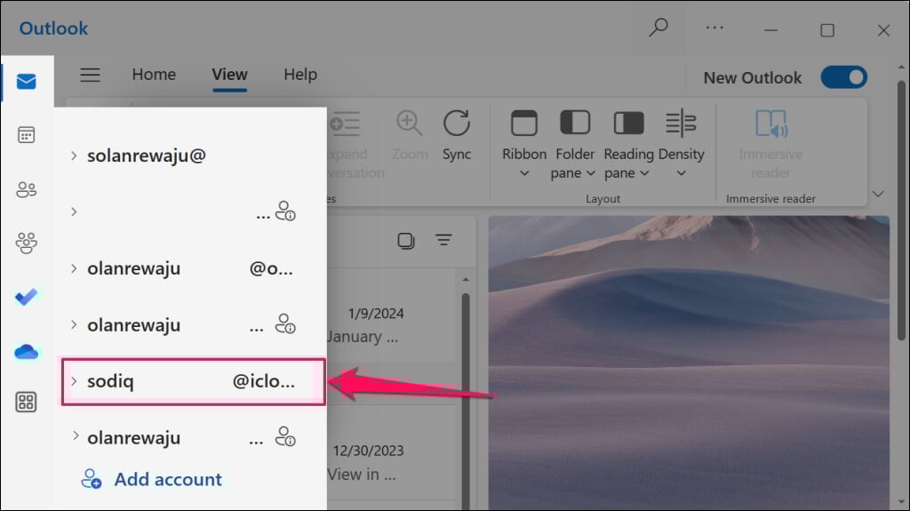Viewport: 910px width, 511px height.
Task: Click account info icon in the account row below solanrewaju@
Action: (285, 211)
